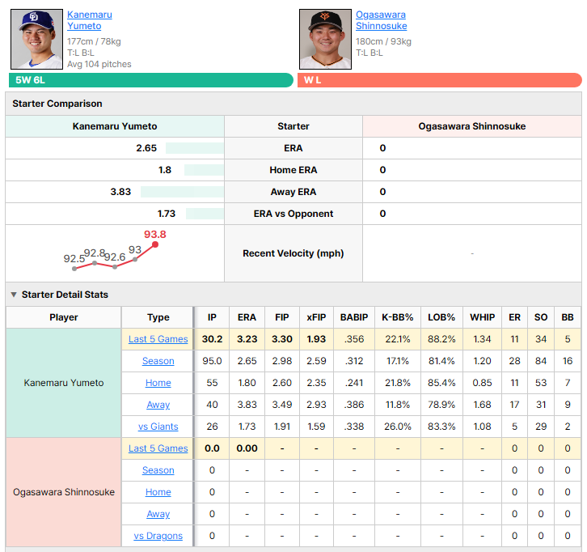Click the Player column header
Viewport: 587px width, 552px height.
point(64,317)
